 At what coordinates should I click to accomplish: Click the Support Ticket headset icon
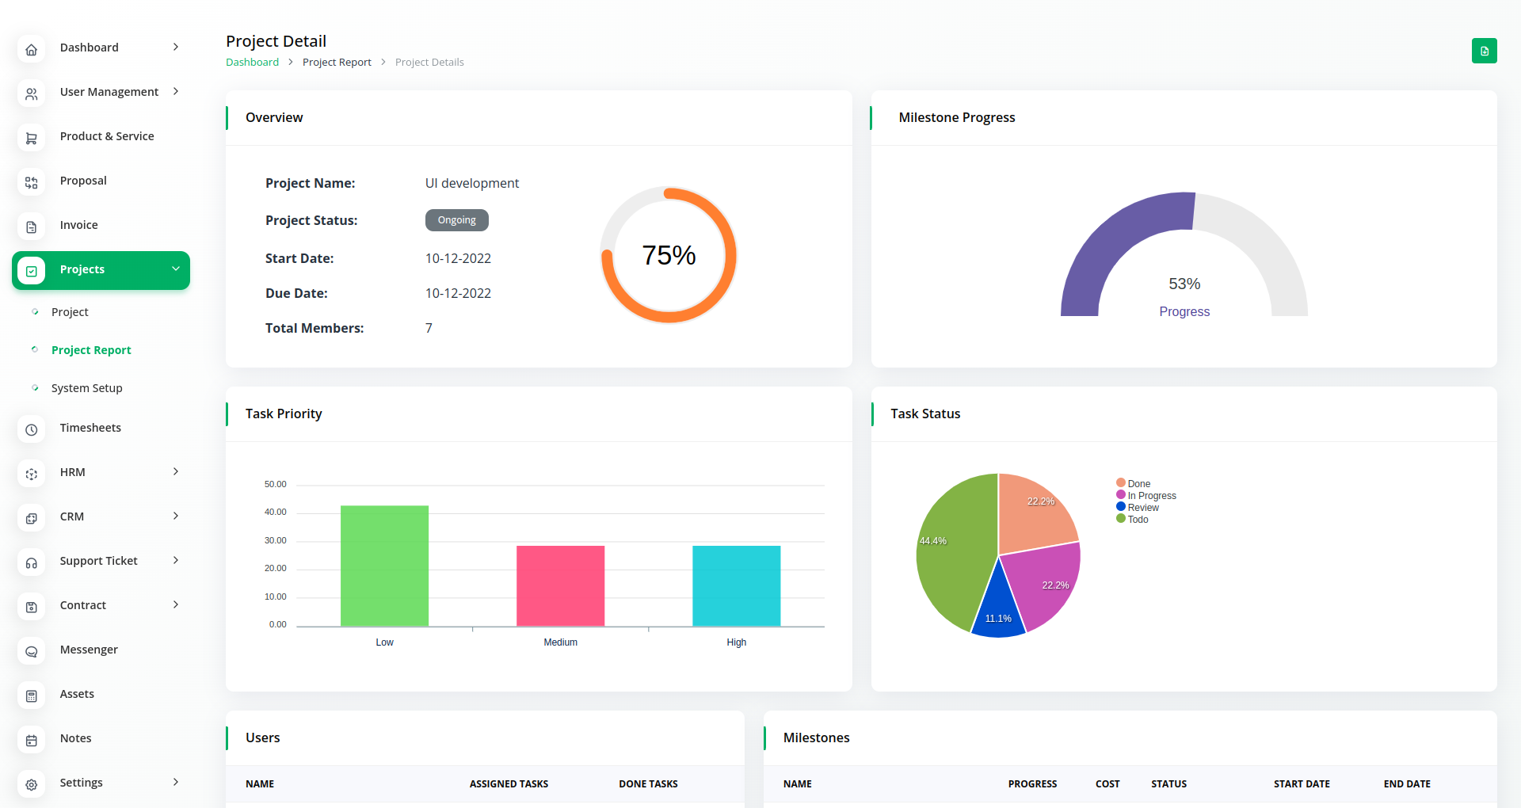tap(32, 563)
